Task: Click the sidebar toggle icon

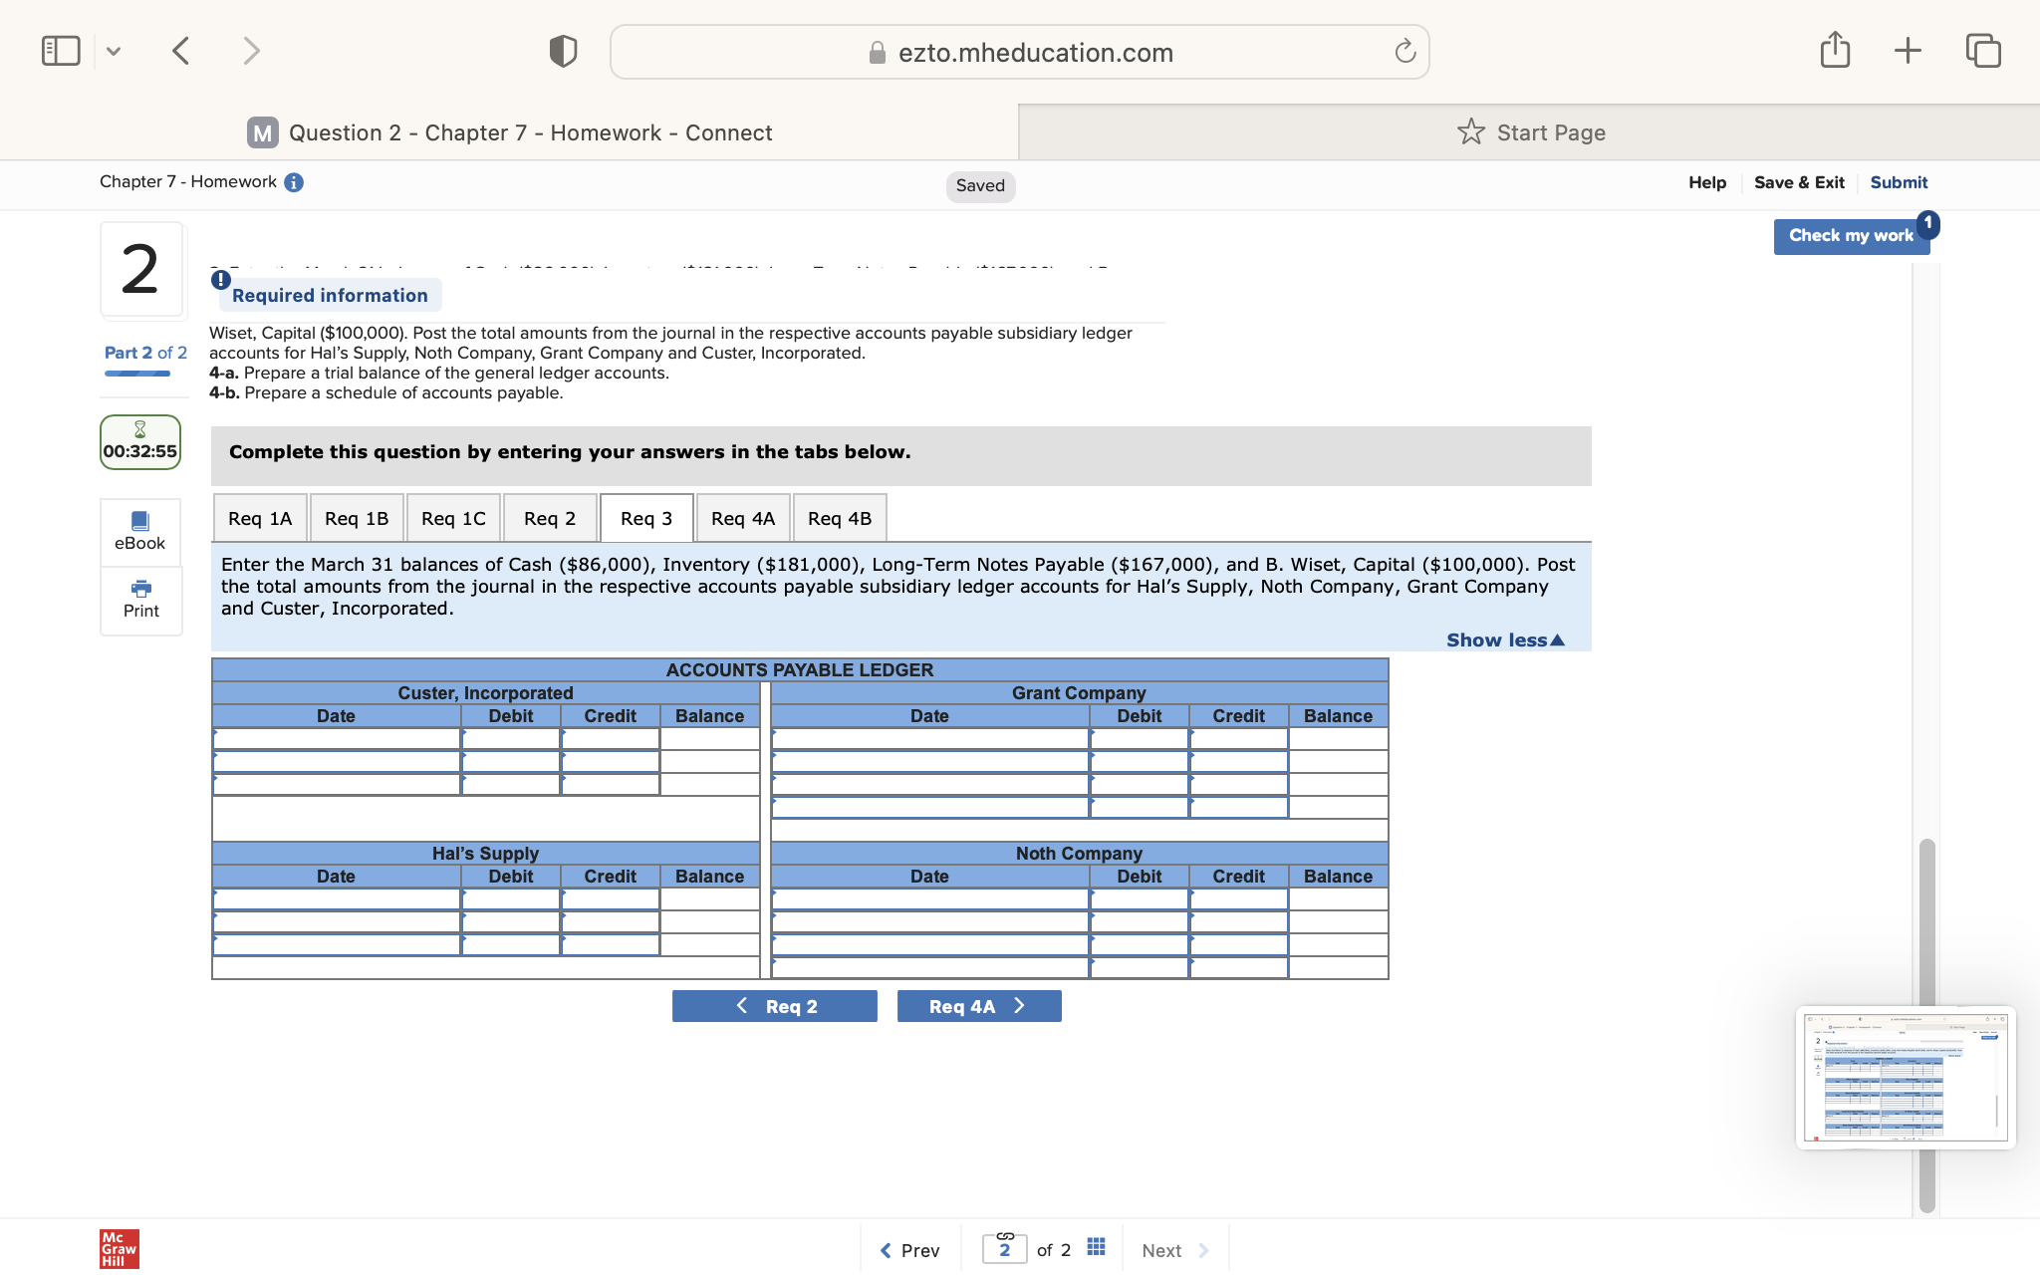Action: pyautogui.click(x=61, y=49)
